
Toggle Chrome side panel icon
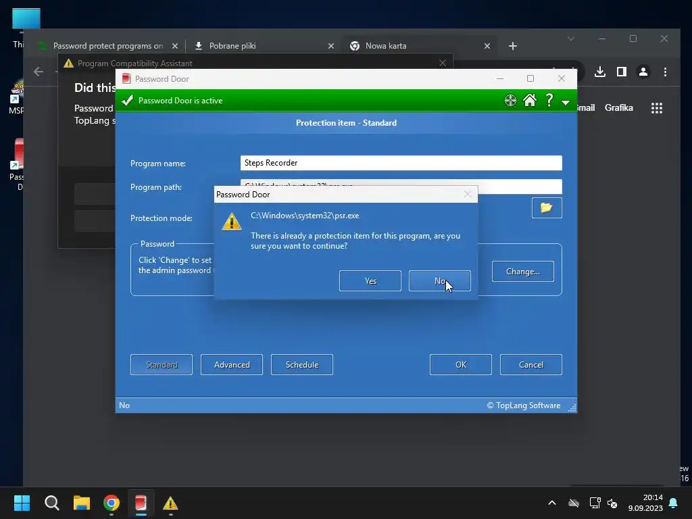pos(622,72)
